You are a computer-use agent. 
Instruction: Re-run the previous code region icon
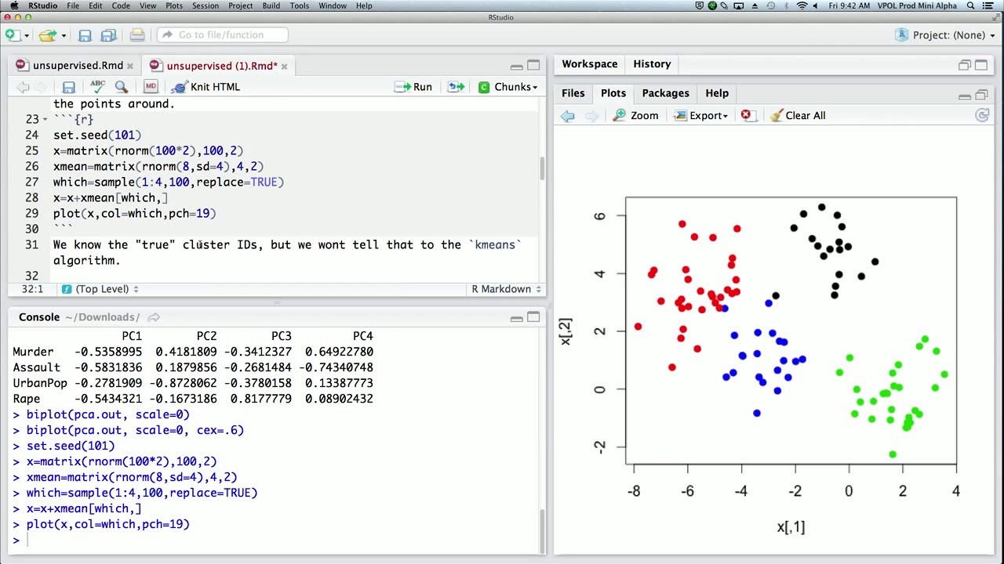(x=456, y=87)
